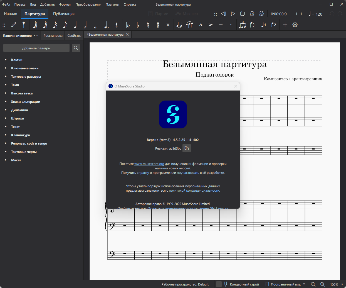Viewport: 346px width, 288px height.
Task: Copy the revision number to clipboard
Action: (187, 148)
